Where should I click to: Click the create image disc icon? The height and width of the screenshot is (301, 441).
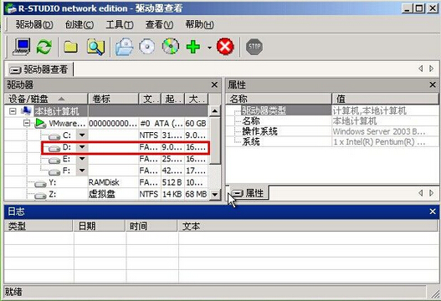[147, 47]
